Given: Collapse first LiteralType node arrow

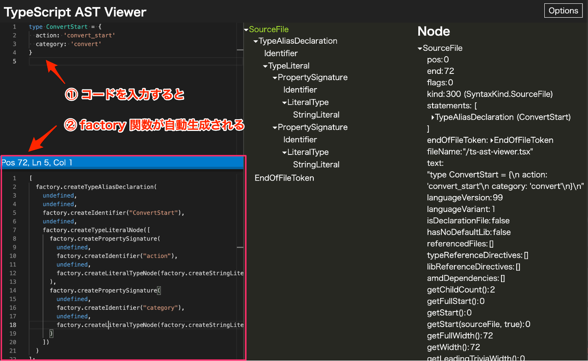Looking at the screenshot, I should [285, 102].
